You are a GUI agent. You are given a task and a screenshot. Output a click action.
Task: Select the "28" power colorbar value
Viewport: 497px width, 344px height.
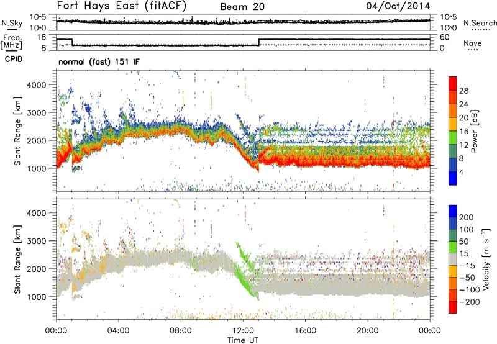pos(463,91)
